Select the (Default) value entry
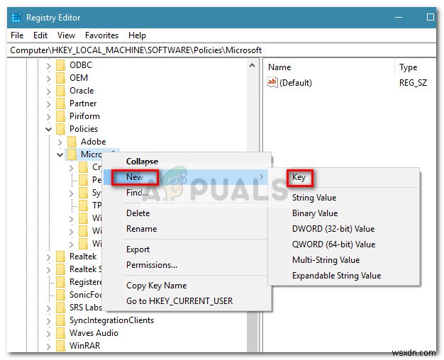Screen dimensions: 444x360 coord(296,83)
